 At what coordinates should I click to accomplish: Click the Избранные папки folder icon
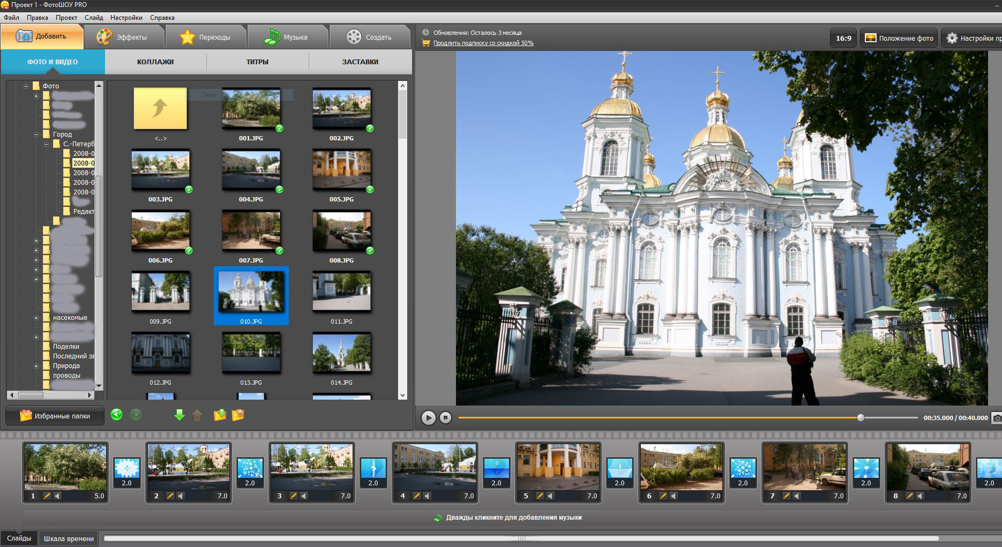[27, 415]
